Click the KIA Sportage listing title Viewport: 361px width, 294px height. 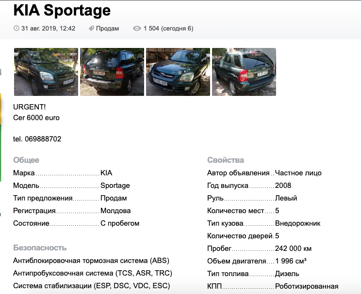(62, 10)
